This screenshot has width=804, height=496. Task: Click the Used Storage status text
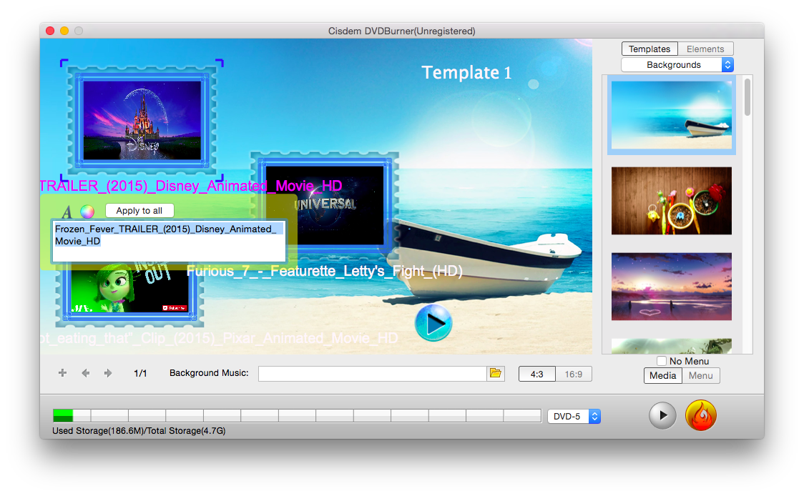click(x=139, y=431)
